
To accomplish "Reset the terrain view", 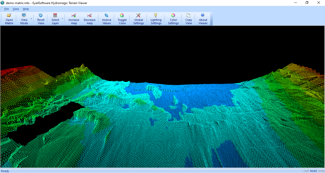I will 41,19.
